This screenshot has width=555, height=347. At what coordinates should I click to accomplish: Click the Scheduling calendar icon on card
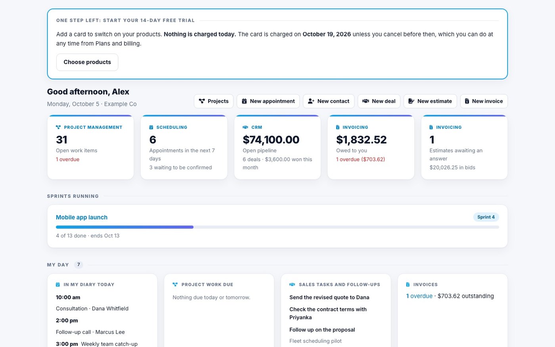151,127
